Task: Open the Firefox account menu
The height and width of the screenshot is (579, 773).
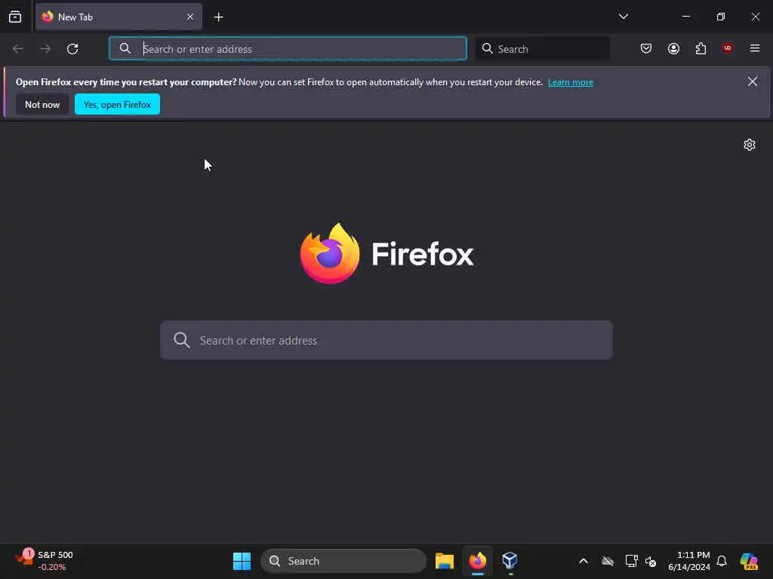Action: pos(673,49)
